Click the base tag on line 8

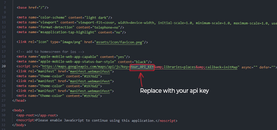click(x=33, y=8)
